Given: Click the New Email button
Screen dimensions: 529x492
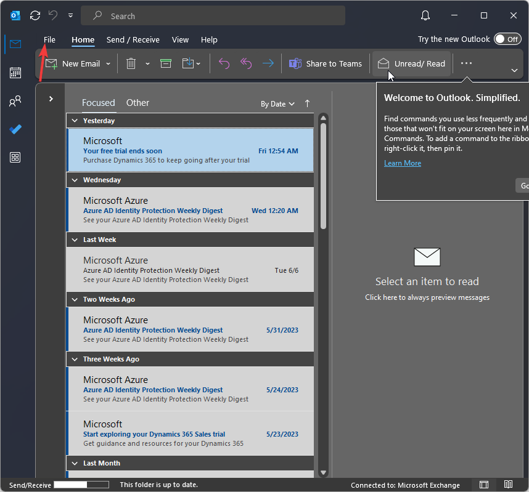Looking at the screenshot, I should pos(73,63).
